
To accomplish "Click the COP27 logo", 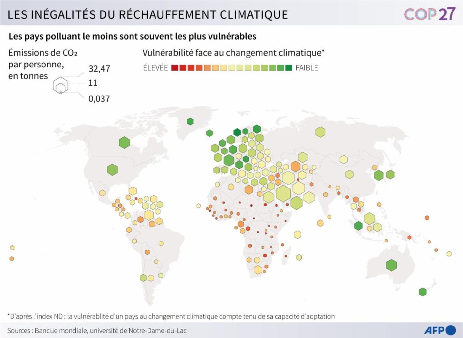I will click(x=430, y=14).
